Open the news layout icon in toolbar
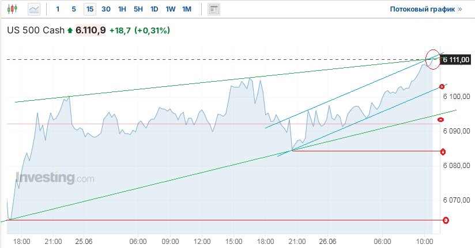The width and height of the screenshot is (475, 248). tap(214, 9)
